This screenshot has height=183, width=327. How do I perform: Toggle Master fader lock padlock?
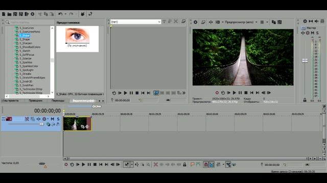pyautogui.click(x=305, y=100)
